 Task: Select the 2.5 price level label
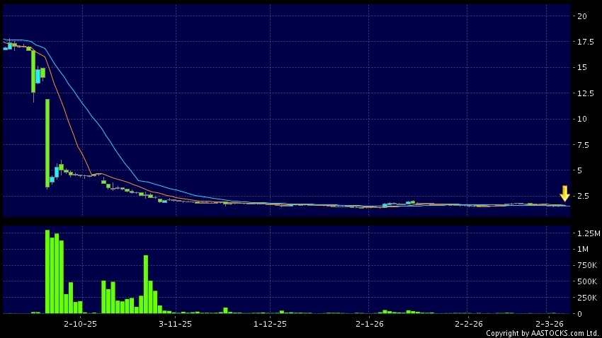(582, 196)
